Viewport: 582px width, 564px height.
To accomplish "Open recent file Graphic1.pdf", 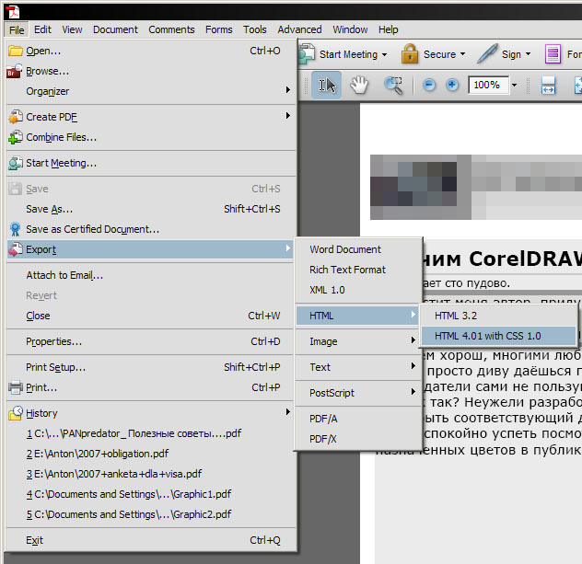I will click(150, 494).
